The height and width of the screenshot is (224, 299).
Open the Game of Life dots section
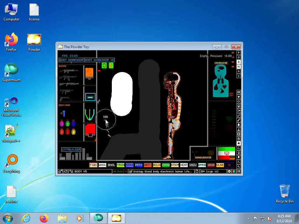coord(239,148)
